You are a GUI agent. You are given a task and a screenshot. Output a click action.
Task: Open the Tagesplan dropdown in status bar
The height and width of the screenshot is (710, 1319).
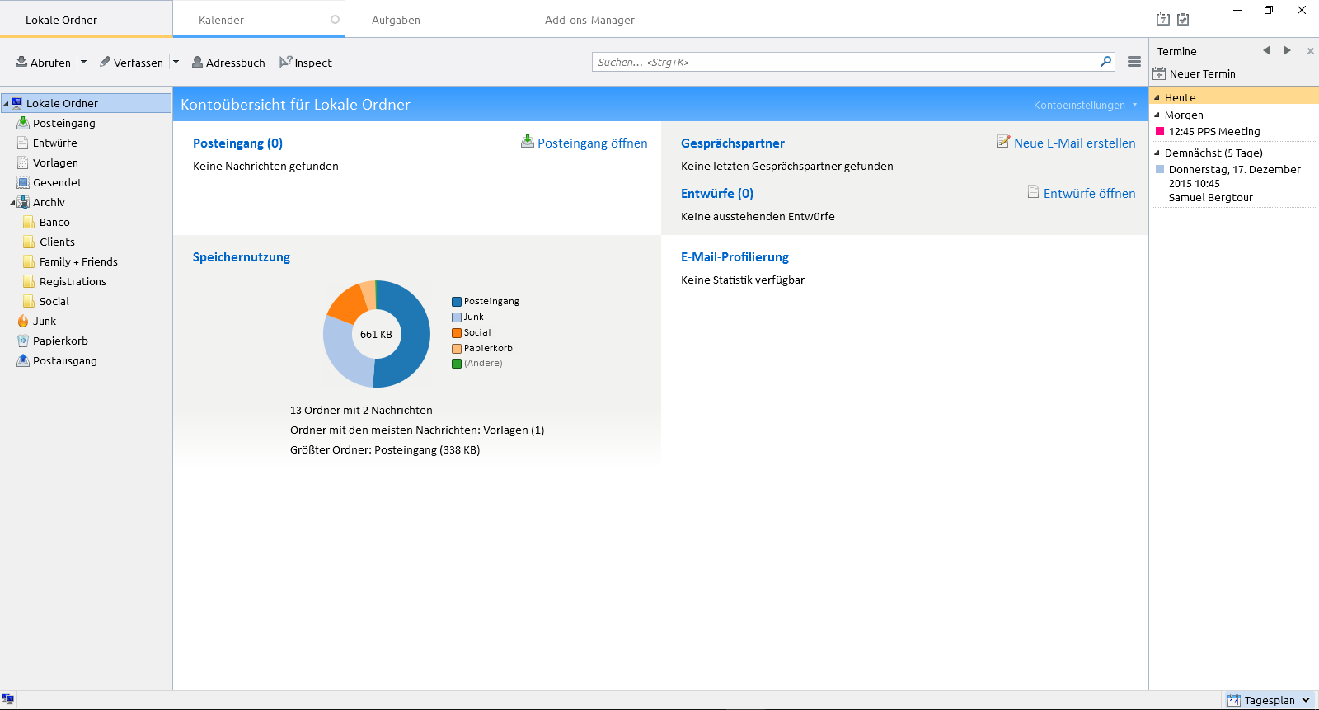[x=1306, y=700]
